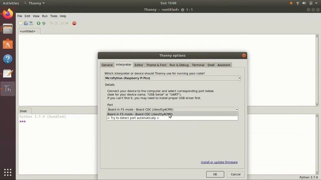Open the Edit menu
The width and height of the screenshot is (321, 180).
pos(27,16)
